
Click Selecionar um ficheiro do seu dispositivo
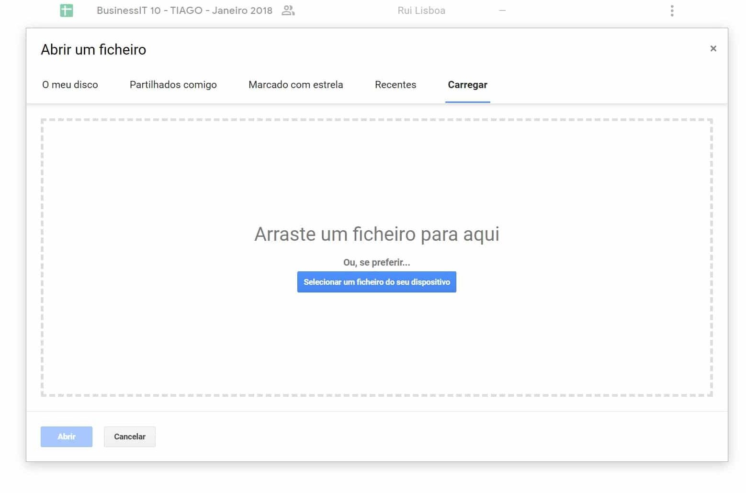377,282
